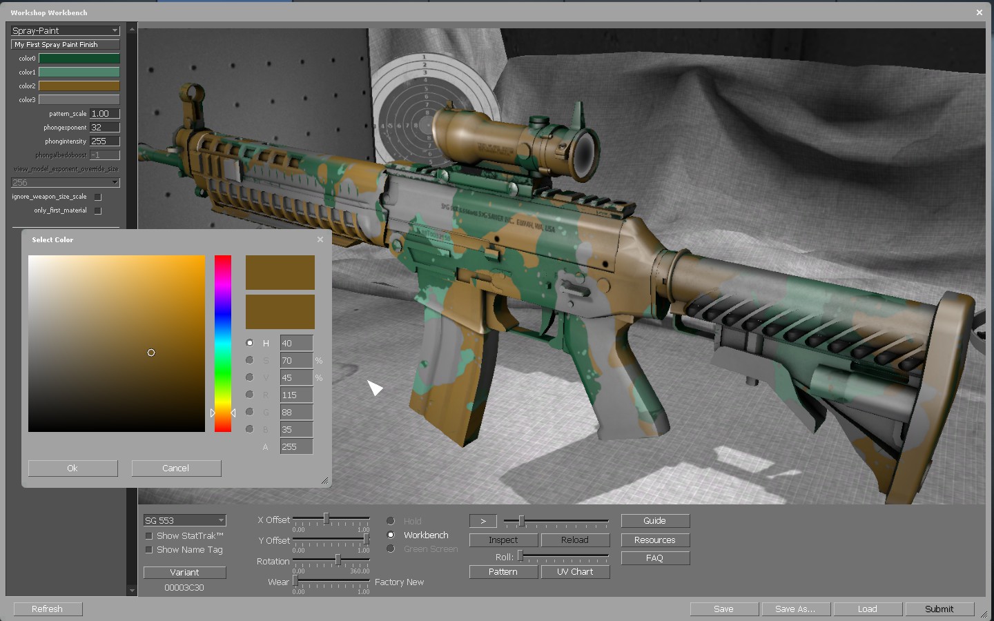
Task: Open the Resources page
Action: tap(655, 540)
